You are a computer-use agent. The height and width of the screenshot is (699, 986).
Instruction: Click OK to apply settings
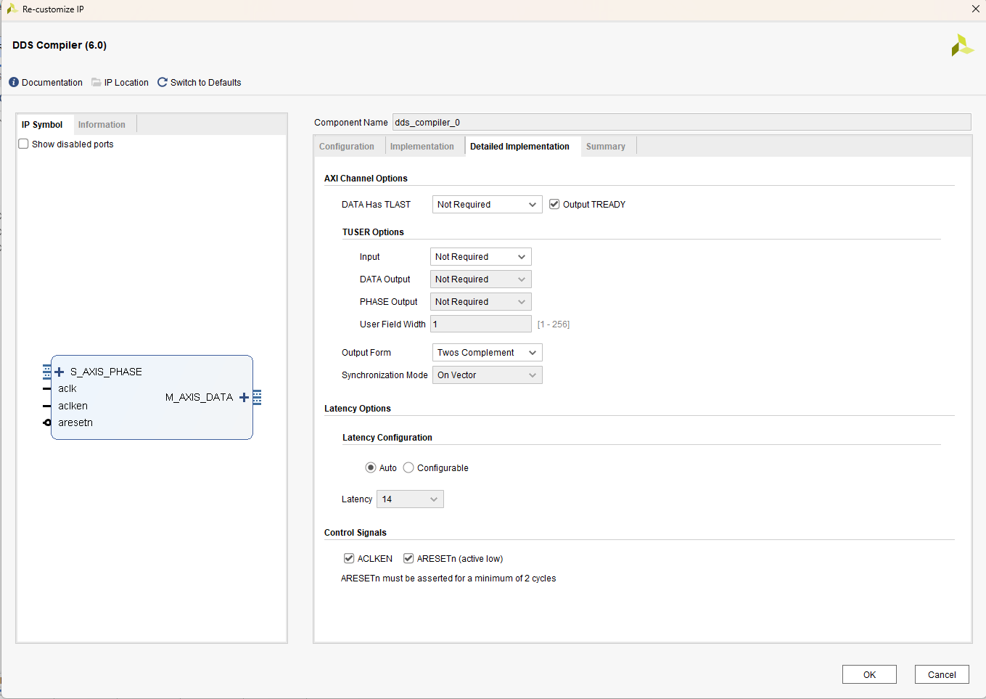click(869, 675)
